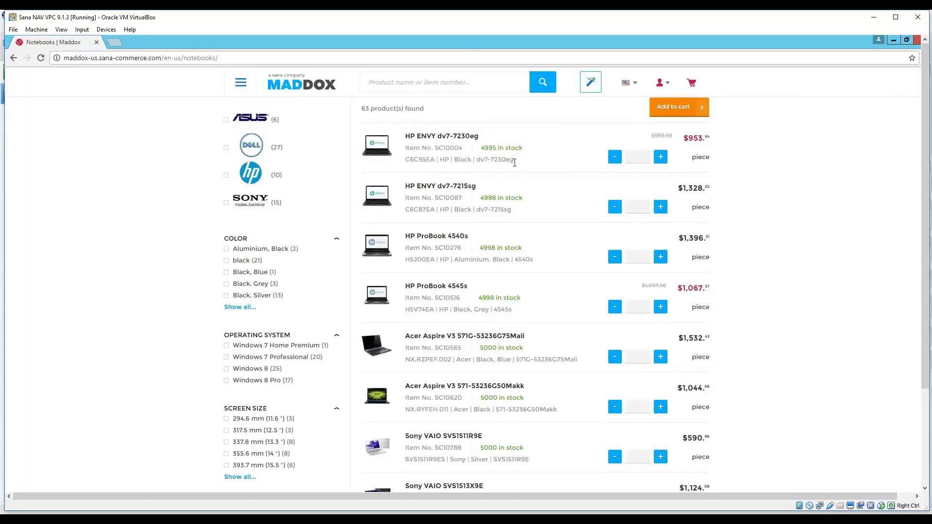Screen dimensions: 932x524
Task: Switch to the Notebooks Maddox browser tab
Action: [53, 42]
